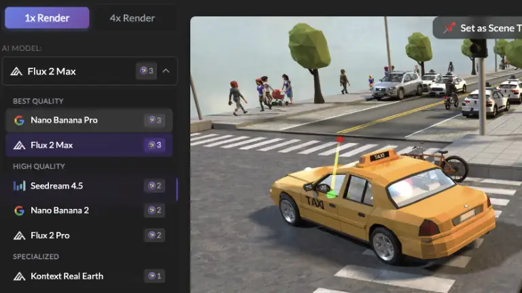The image size is (522, 293).
Task: Click the credit cost badge in the selector header
Action: (x=147, y=71)
